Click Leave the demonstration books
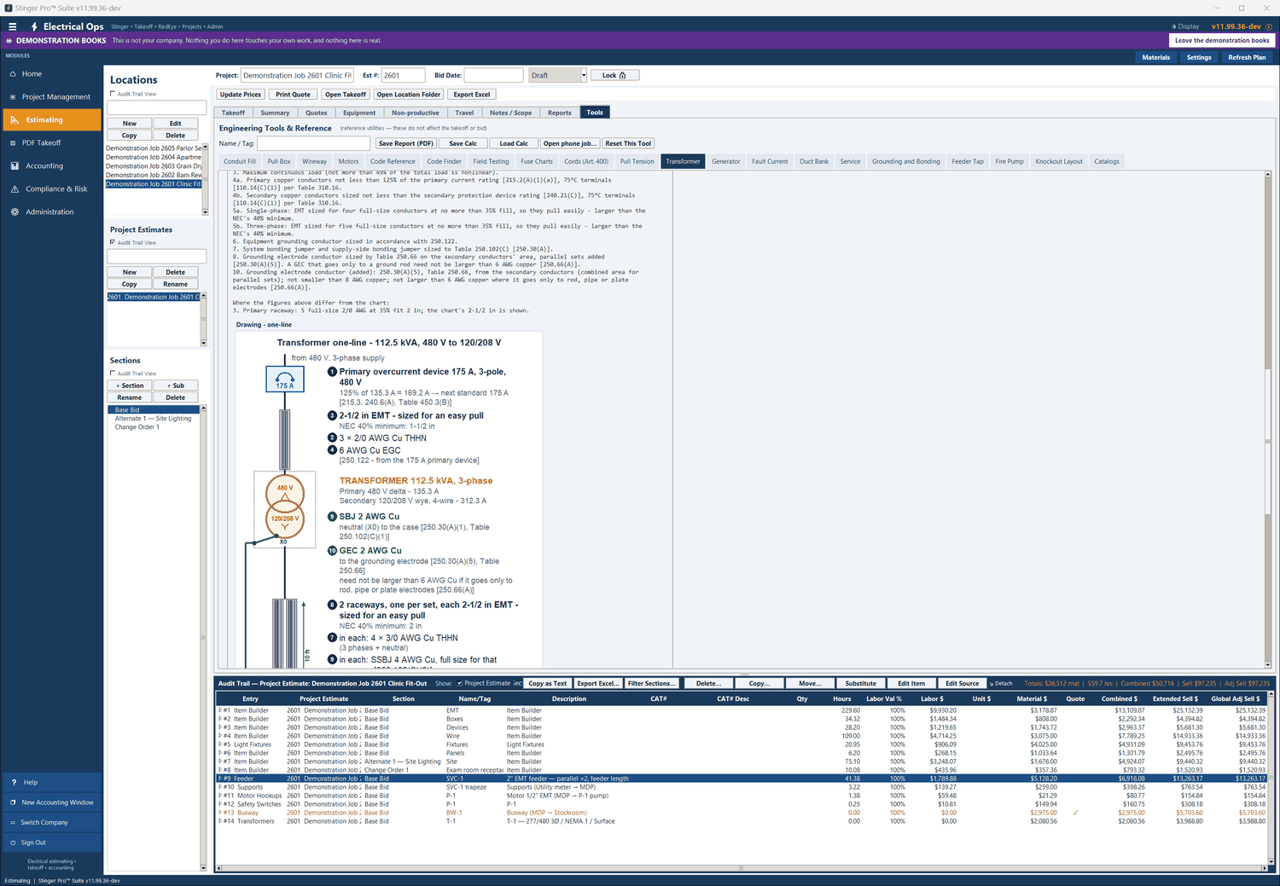 click(x=1222, y=40)
